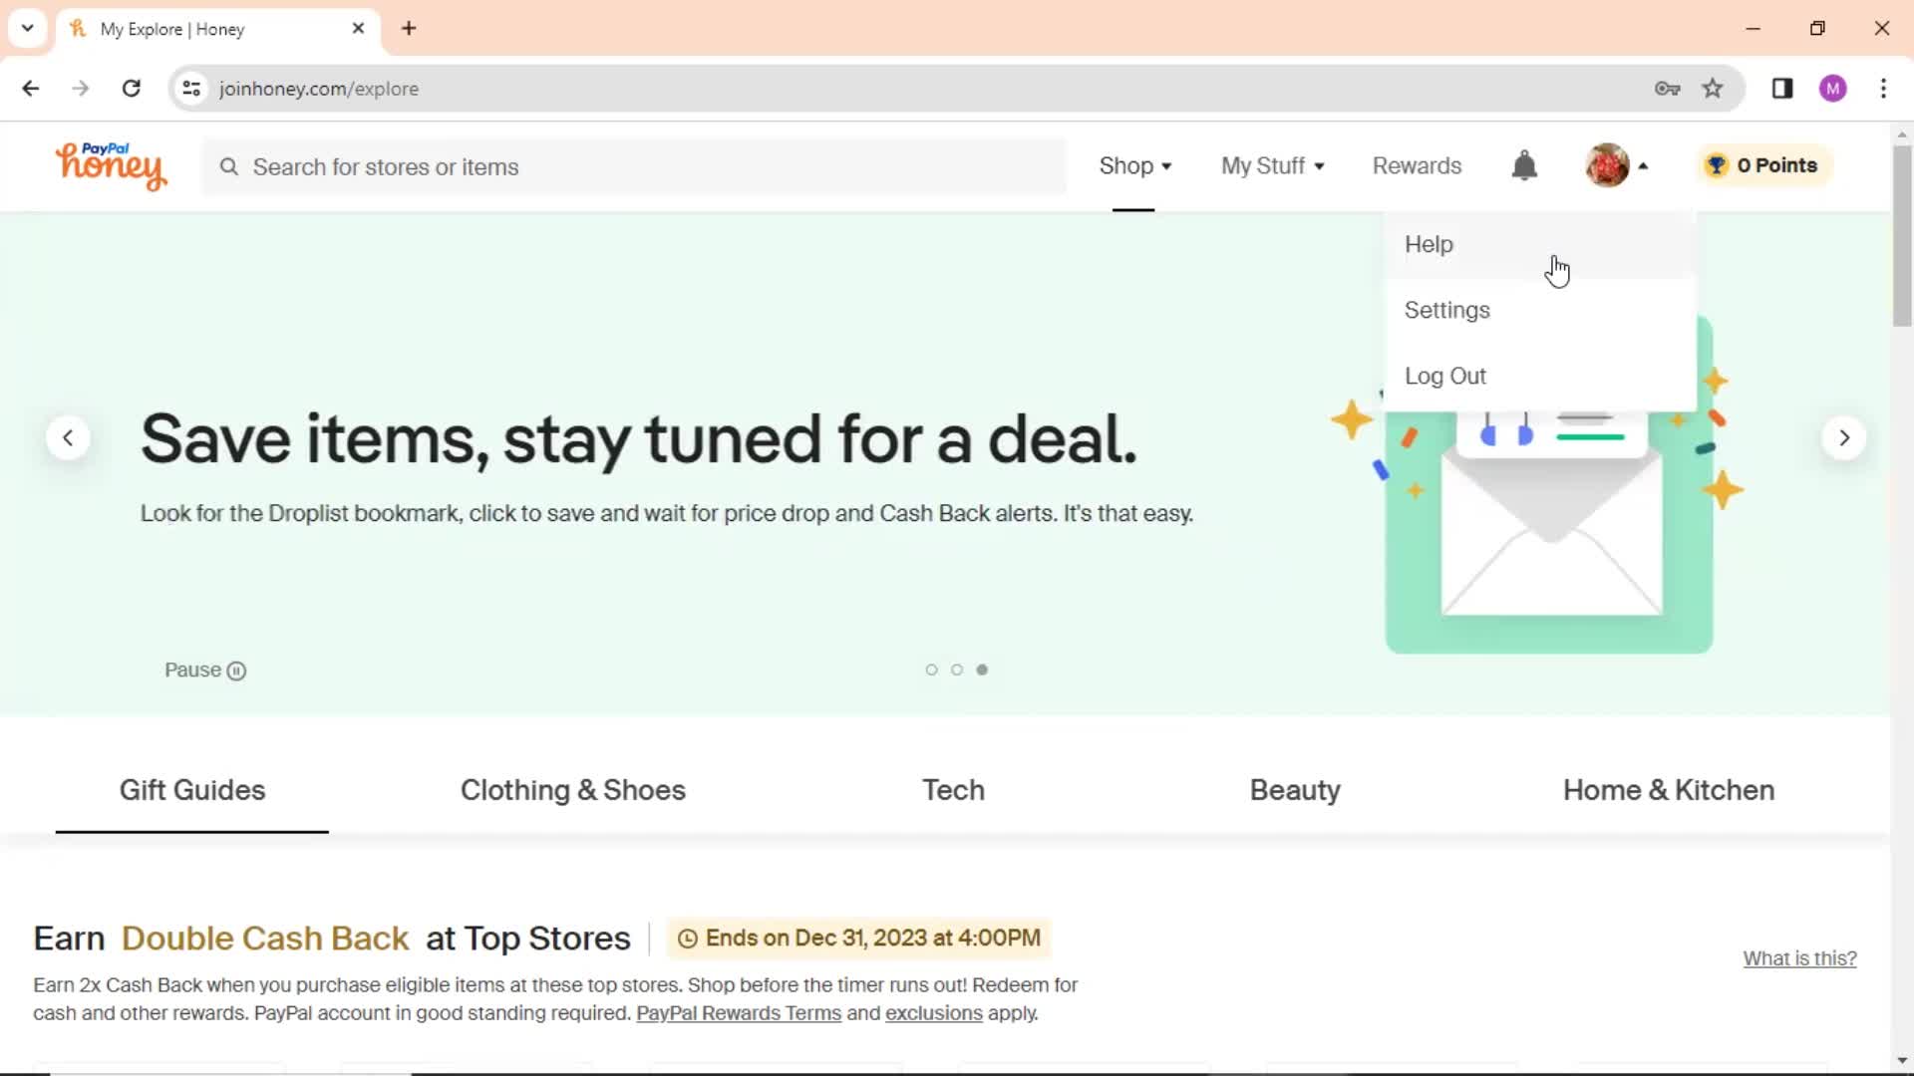This screenshot has height=1076, width=1914.
Task: Switch to the Beauty tab
Action: 1295,790
